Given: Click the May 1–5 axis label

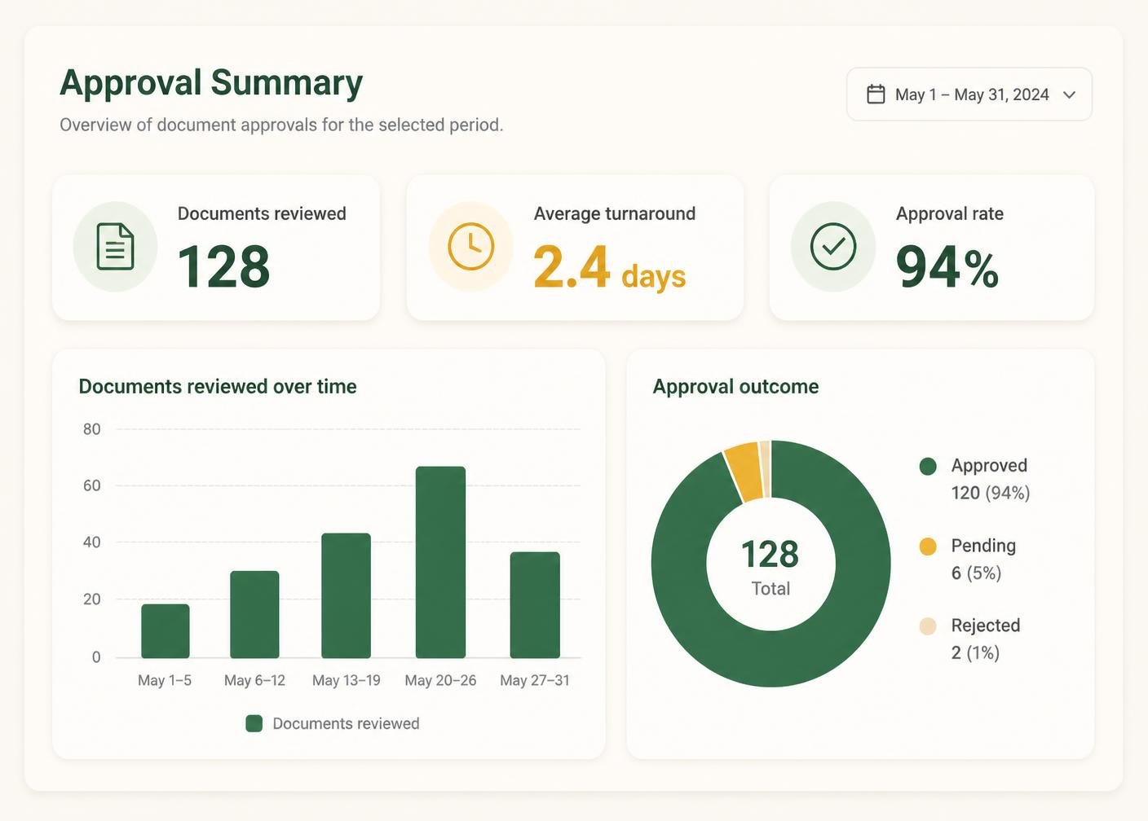Looking at the screenshot, I should tap(165, 680).
